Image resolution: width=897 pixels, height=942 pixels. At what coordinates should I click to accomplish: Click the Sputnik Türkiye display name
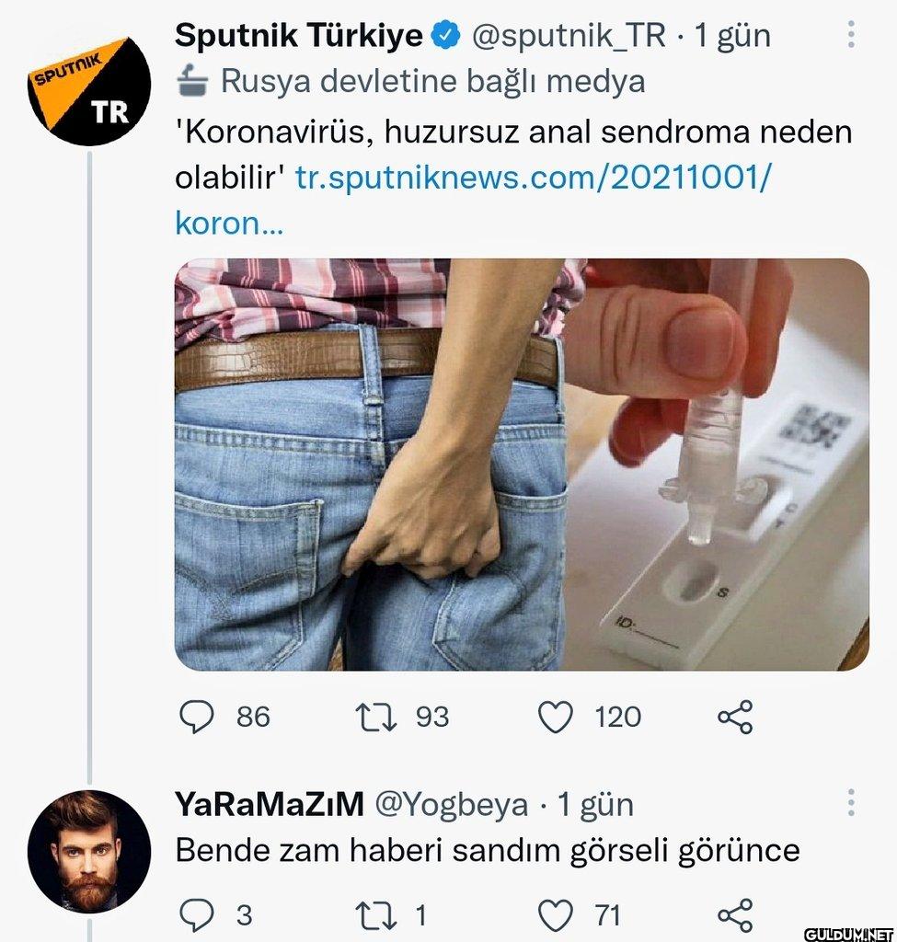pos(298,36)
